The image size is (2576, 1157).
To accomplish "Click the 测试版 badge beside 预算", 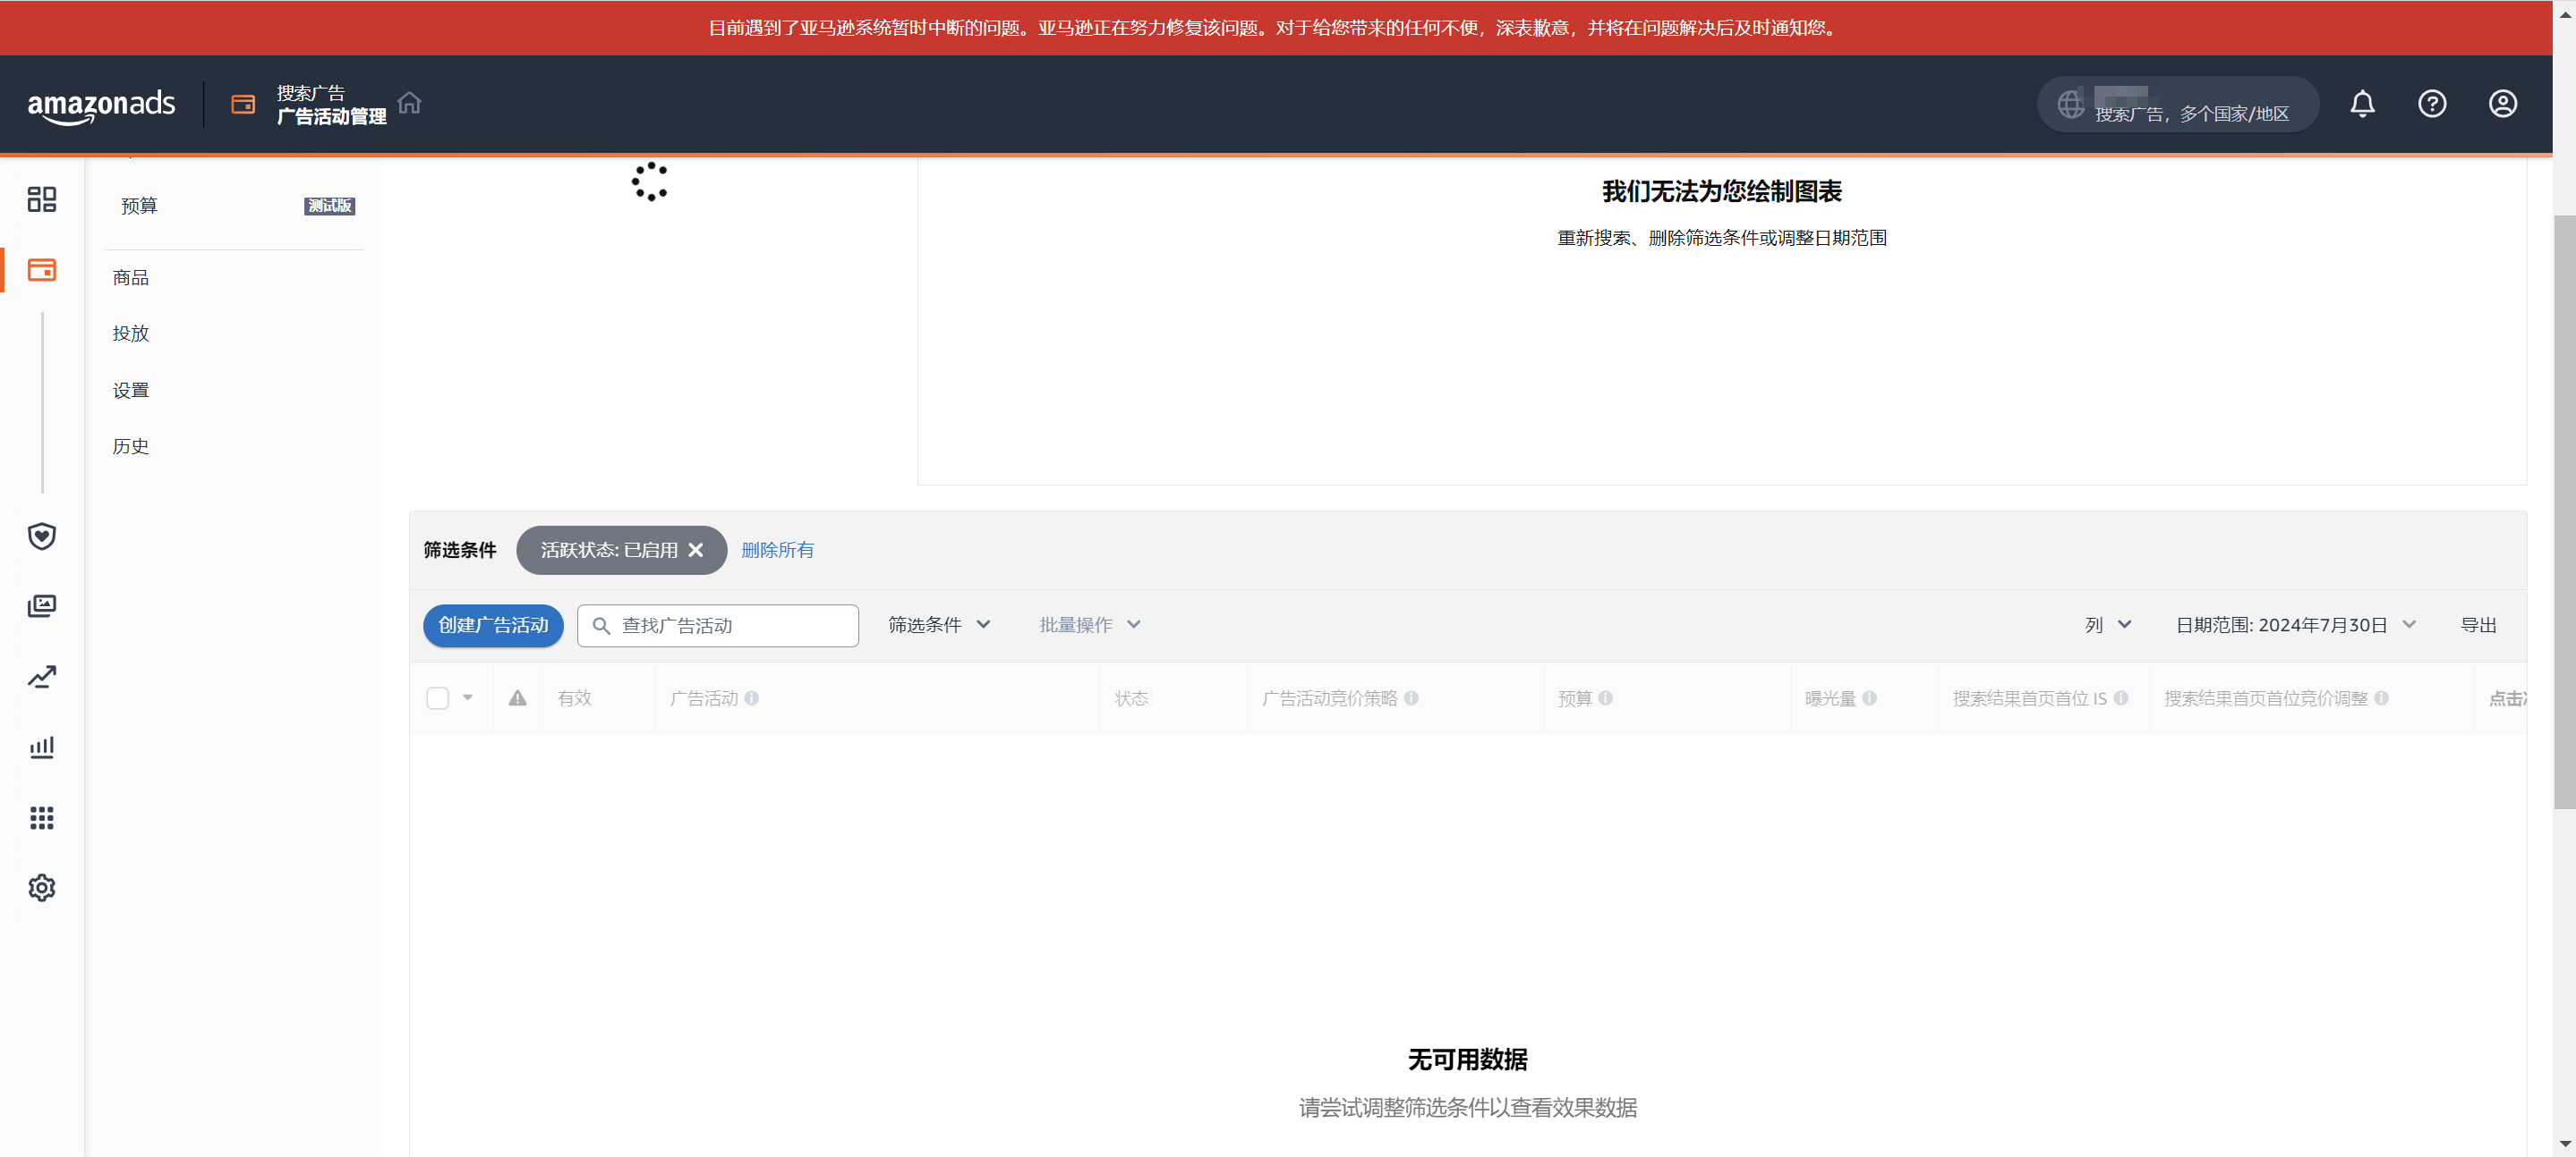I will 329,206.
